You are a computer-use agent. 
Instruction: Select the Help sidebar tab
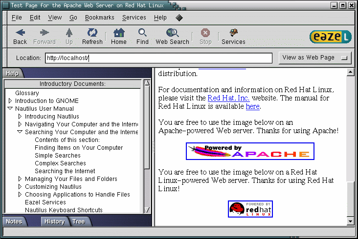coord(12,73)
